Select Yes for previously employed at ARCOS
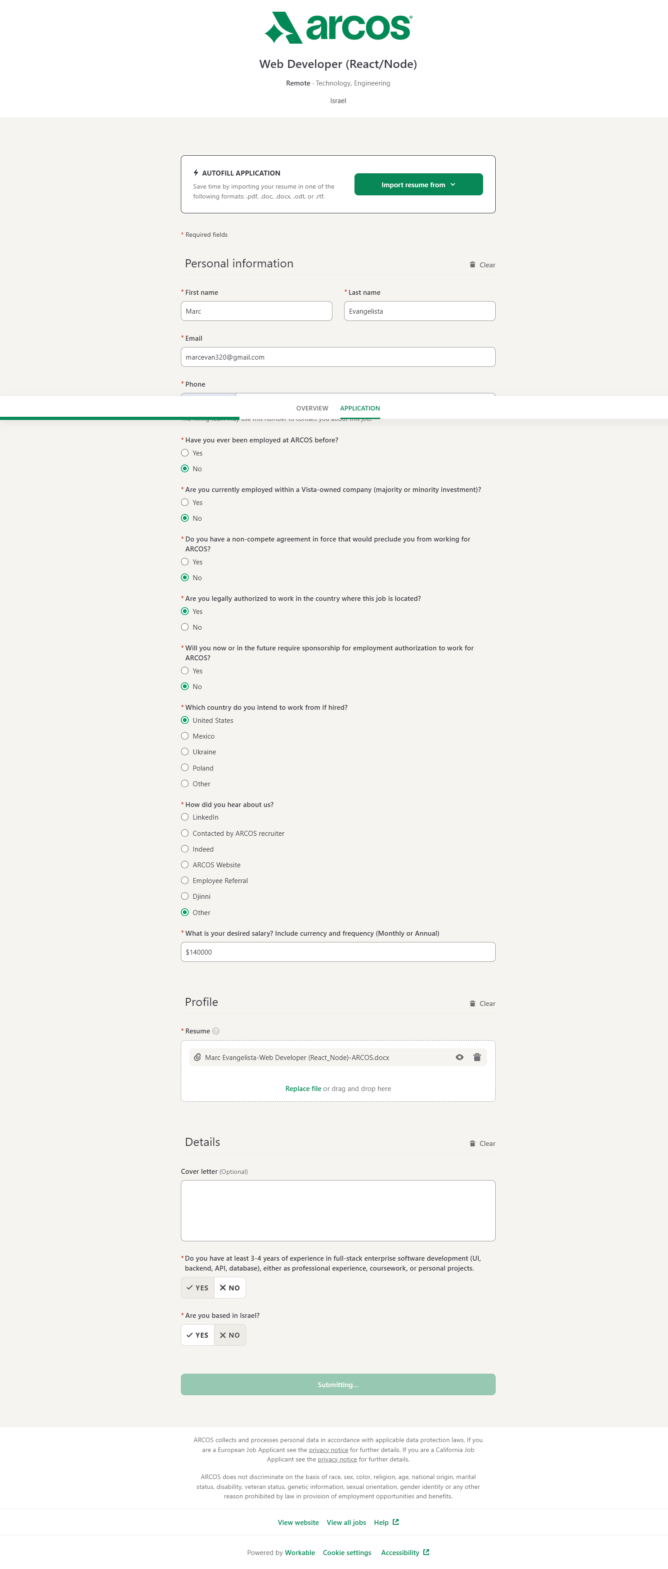 click(185, 453)
